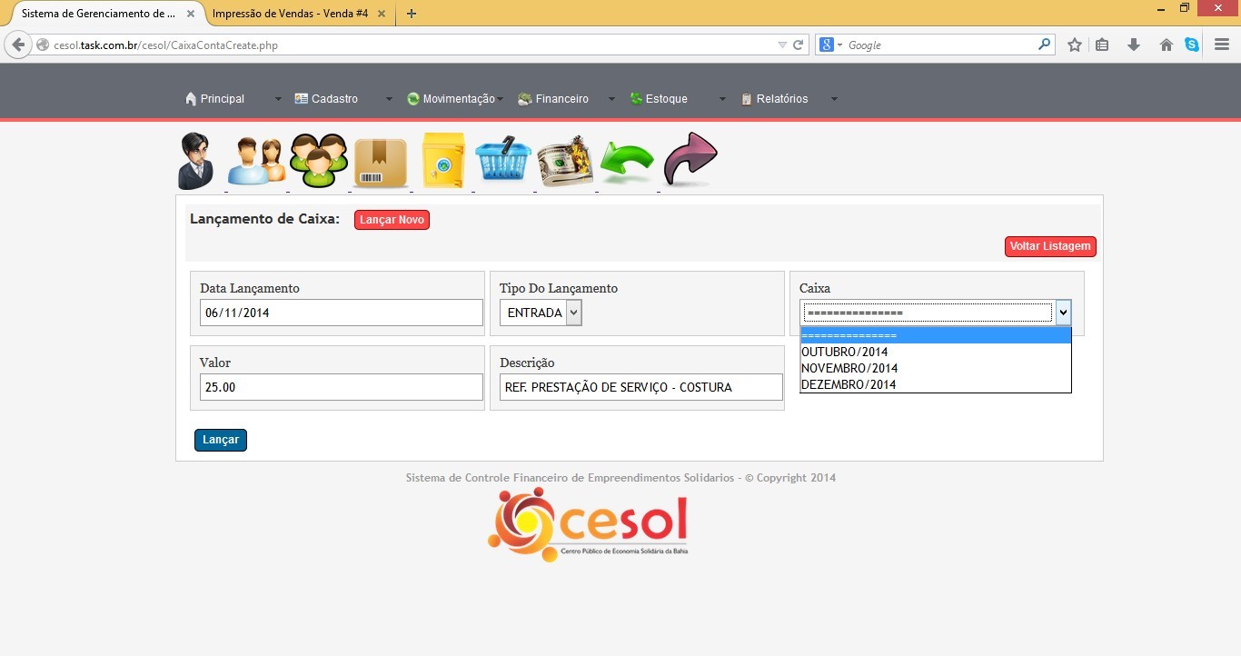Click the green group of users icon
1241x656 pixels.
click(319, 161)
